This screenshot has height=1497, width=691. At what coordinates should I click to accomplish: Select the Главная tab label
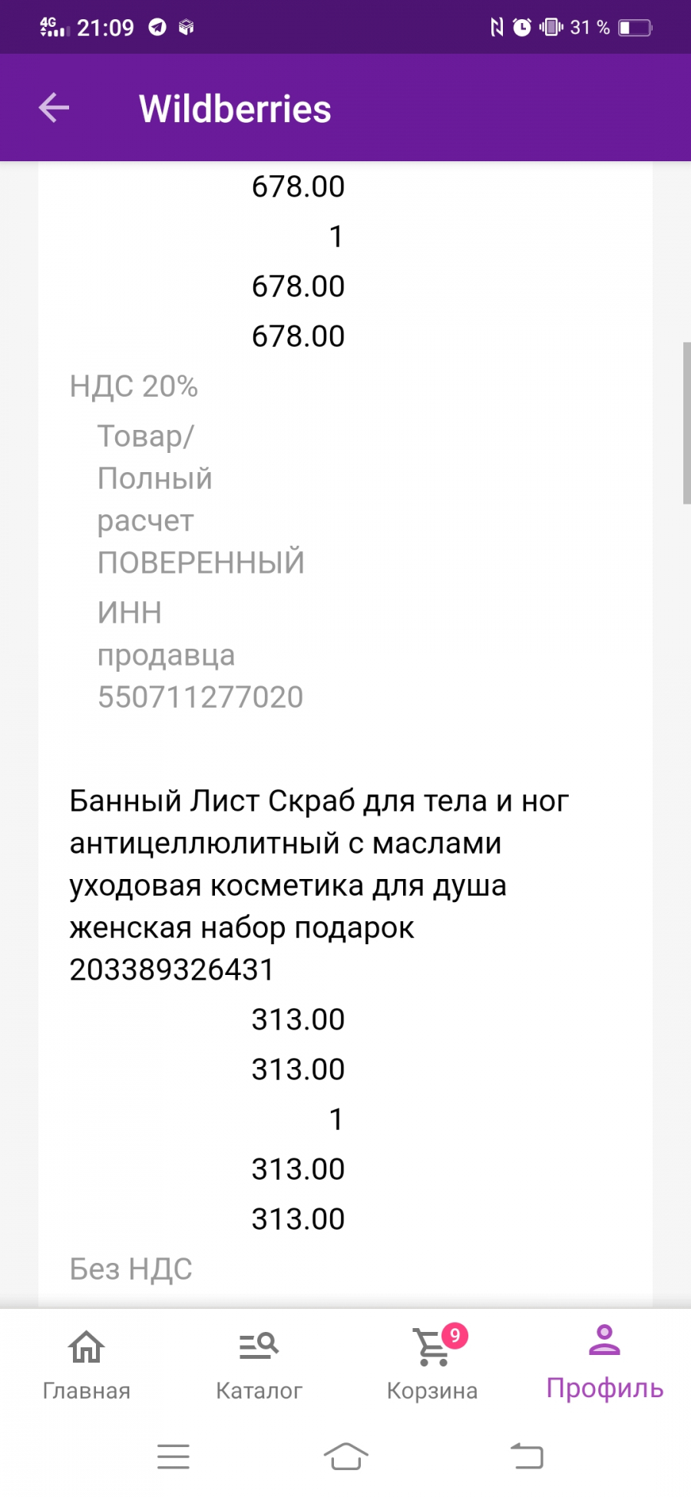86,1390
